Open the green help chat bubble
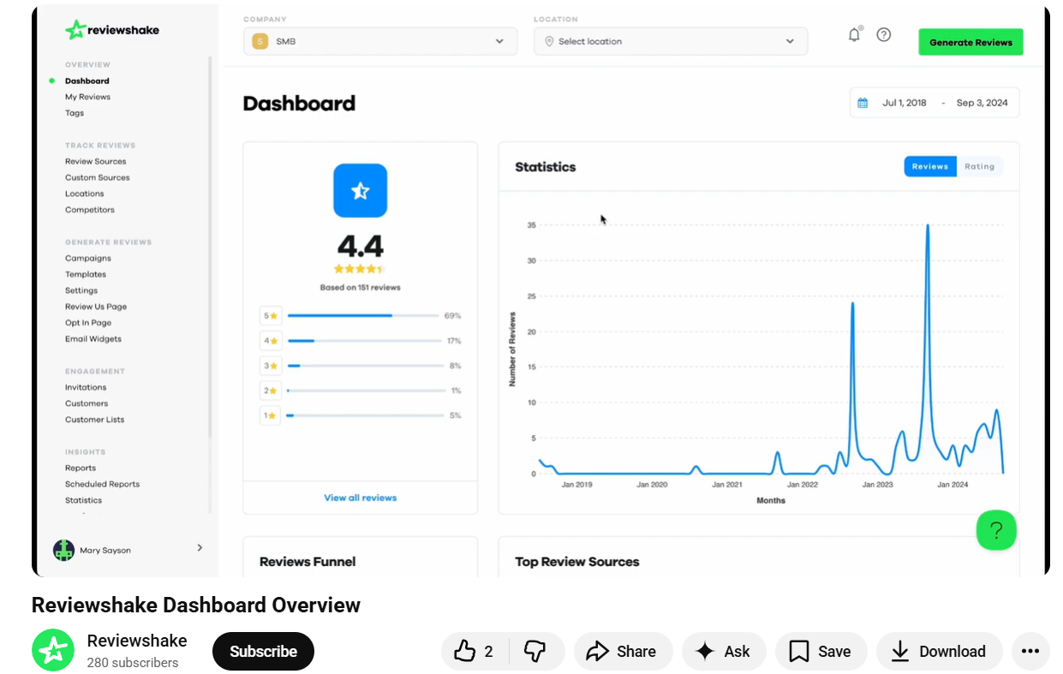Image resolution: width=1063 pixels, height=674 pixels. click(996, 530)
